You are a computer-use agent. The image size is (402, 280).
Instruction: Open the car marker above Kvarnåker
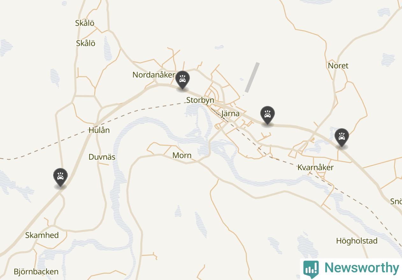tap(341, 137)
